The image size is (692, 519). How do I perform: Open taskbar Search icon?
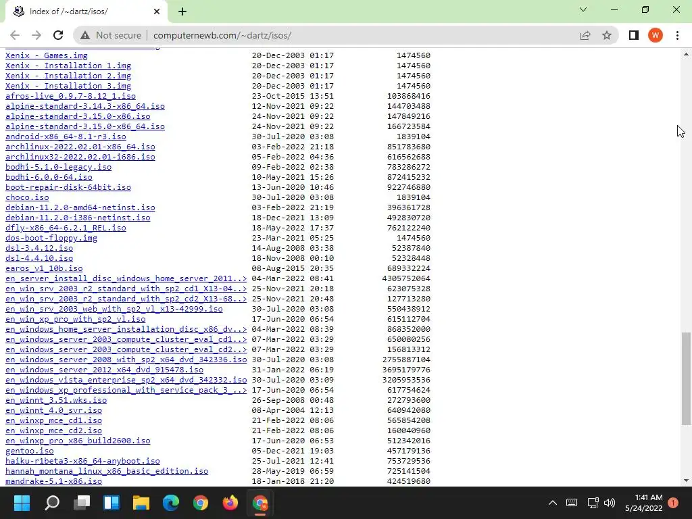pos(52,503)
